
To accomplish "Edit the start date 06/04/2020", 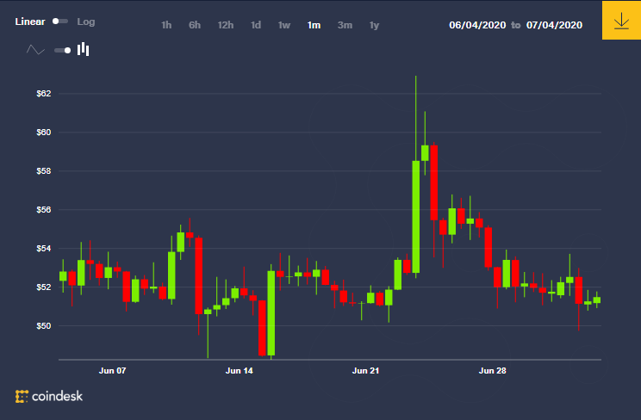I will click(x=477, y=25).
